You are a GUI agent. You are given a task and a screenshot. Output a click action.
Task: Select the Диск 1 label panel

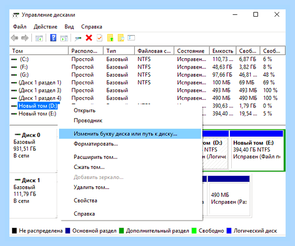click(33, 195)
